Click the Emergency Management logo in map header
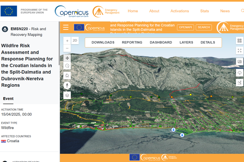 pyautogui.click(x=230, y=28)
